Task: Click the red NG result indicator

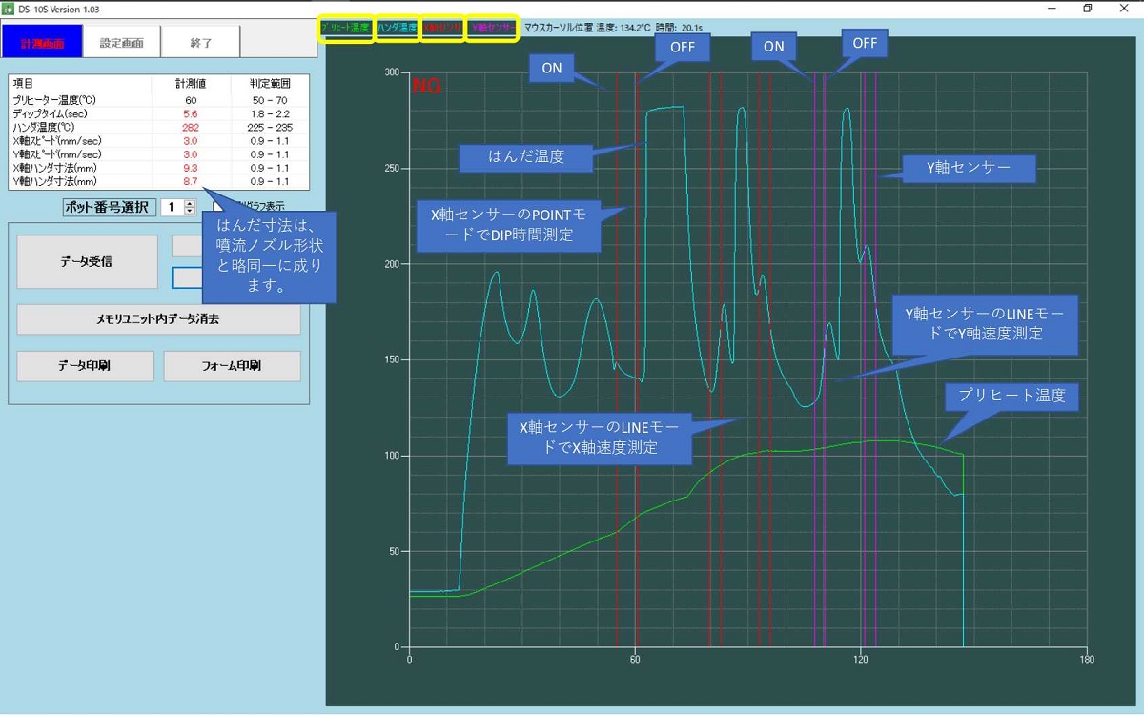Action: [x=426, y=87]
